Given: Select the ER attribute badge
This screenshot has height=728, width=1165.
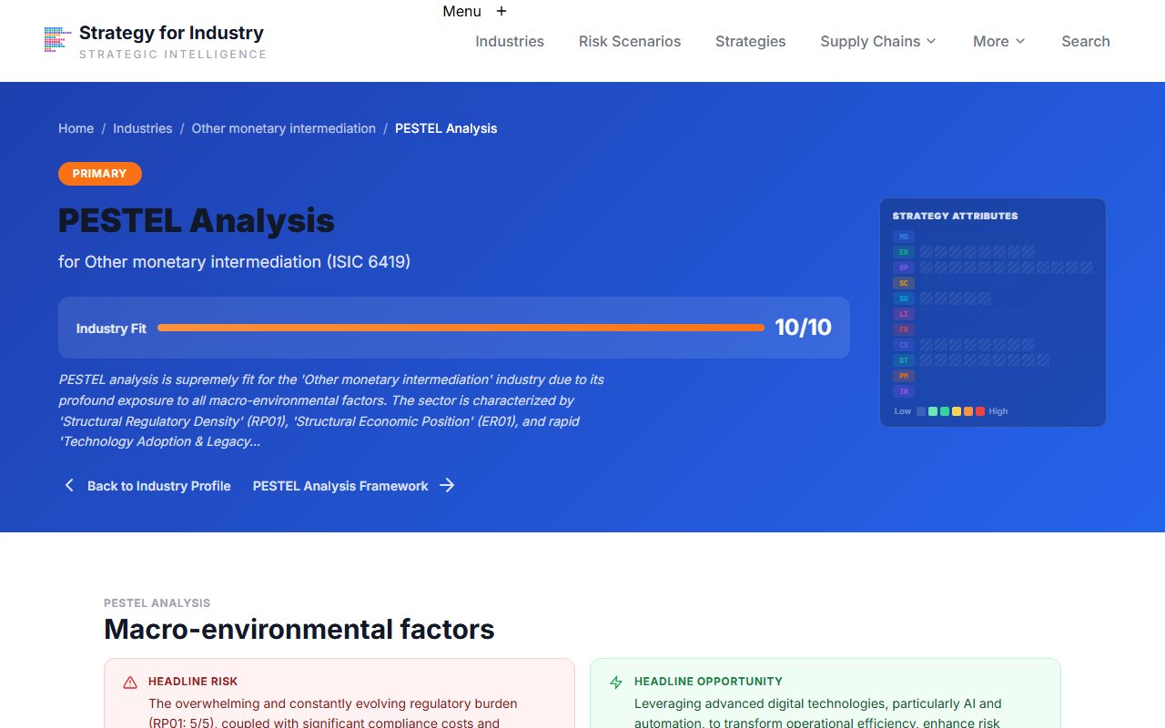Looking at the screenshot, I should point(903,252).
